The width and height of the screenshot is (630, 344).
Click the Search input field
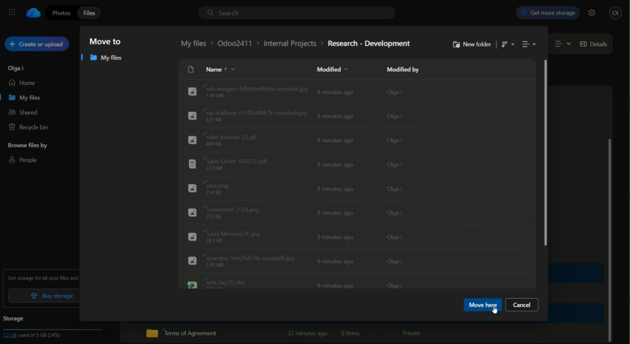pyautogui.click(x=301, y=13)
